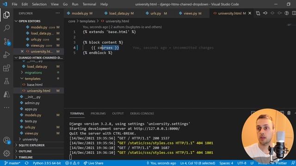The image size is (296, 166).
Task: Switch to Debug Console panel tab
Action: point(142,113)
